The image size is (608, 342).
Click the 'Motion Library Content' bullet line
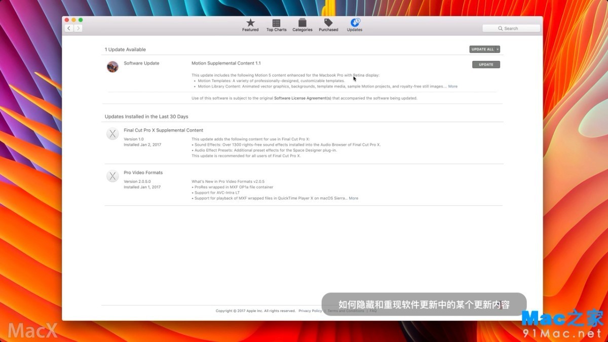[x=320, y=86]
